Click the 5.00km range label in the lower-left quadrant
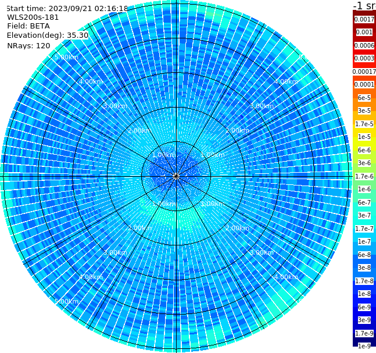Image resolution: width=376 pixels, height=353 pixels. [66, 301]
